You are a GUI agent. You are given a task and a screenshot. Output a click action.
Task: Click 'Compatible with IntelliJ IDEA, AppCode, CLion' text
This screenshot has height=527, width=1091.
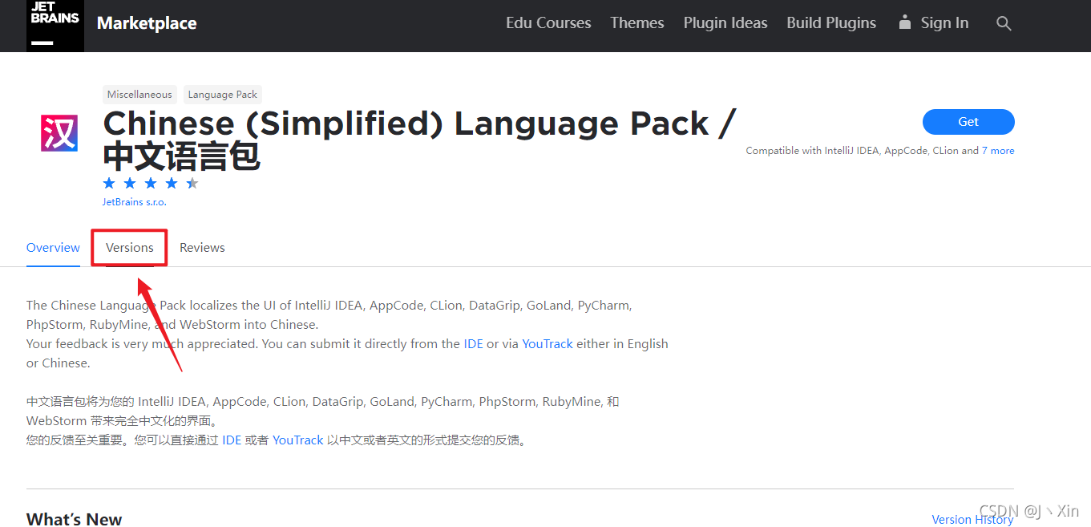pyautogui.click(x=851, y=151)
